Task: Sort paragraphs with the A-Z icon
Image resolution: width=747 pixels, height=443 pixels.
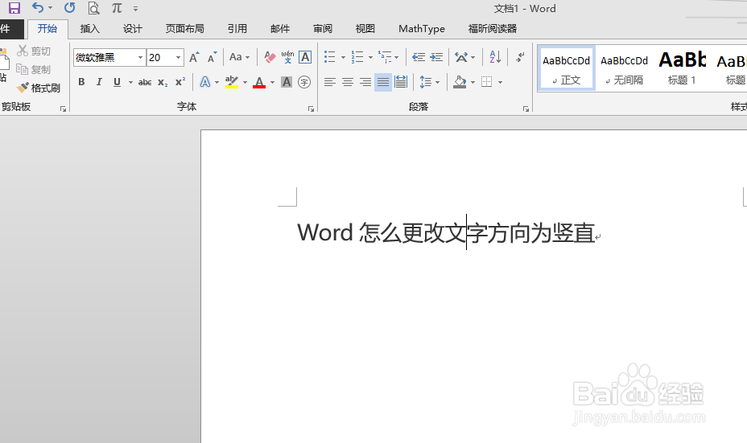Action: click(495, 57)
